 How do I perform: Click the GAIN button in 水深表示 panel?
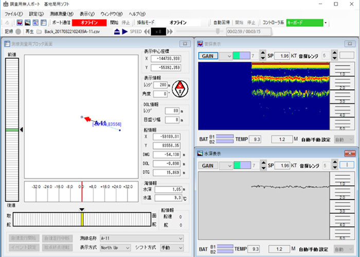207,166
